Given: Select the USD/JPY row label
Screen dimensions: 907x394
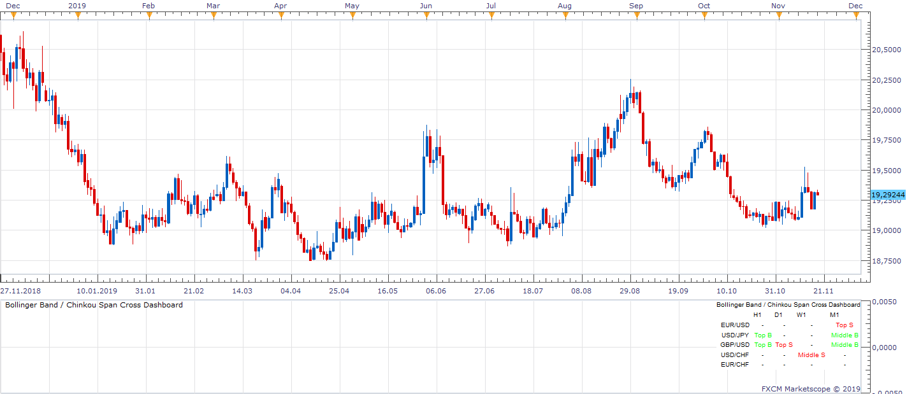Looking at the screenshot, I should point(735,335).
